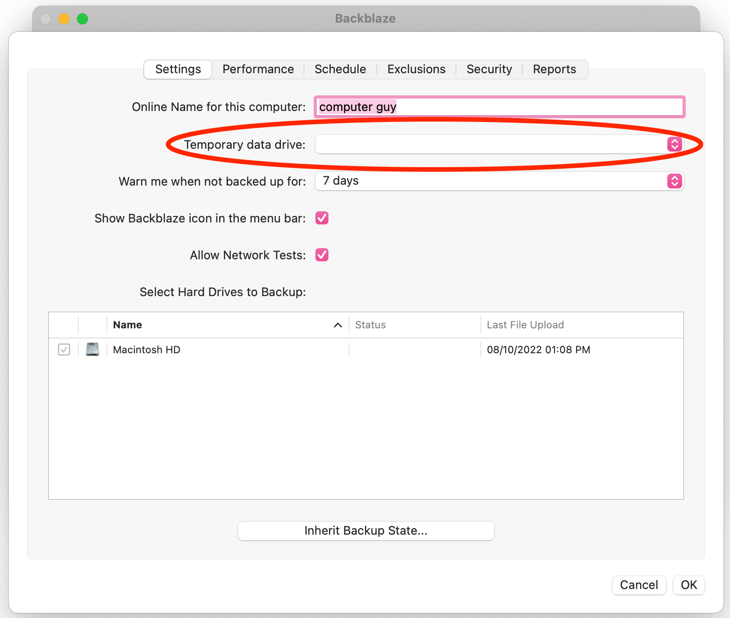Screen dimensions: 730x618
Task: Click Cancel to discard changes
Action: point(639,585)
